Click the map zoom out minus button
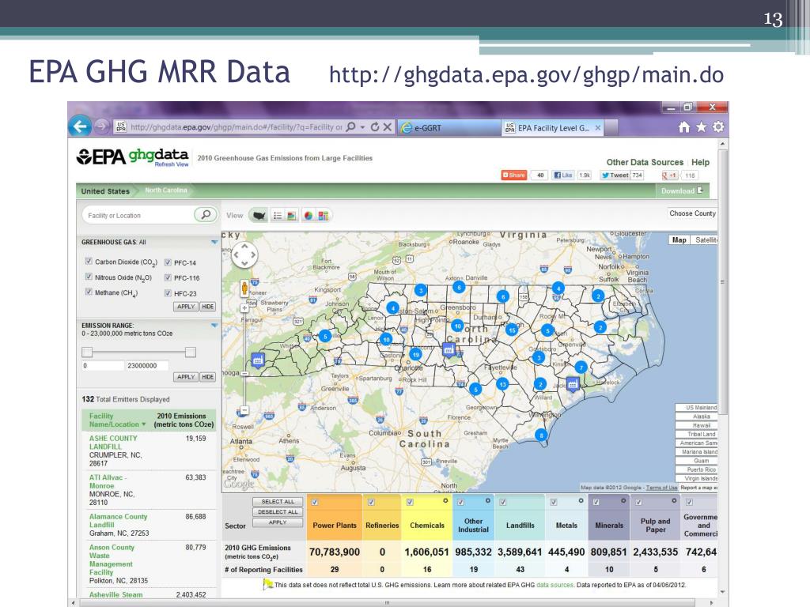This screenshot has width=810, height=607. click(244, 410)
